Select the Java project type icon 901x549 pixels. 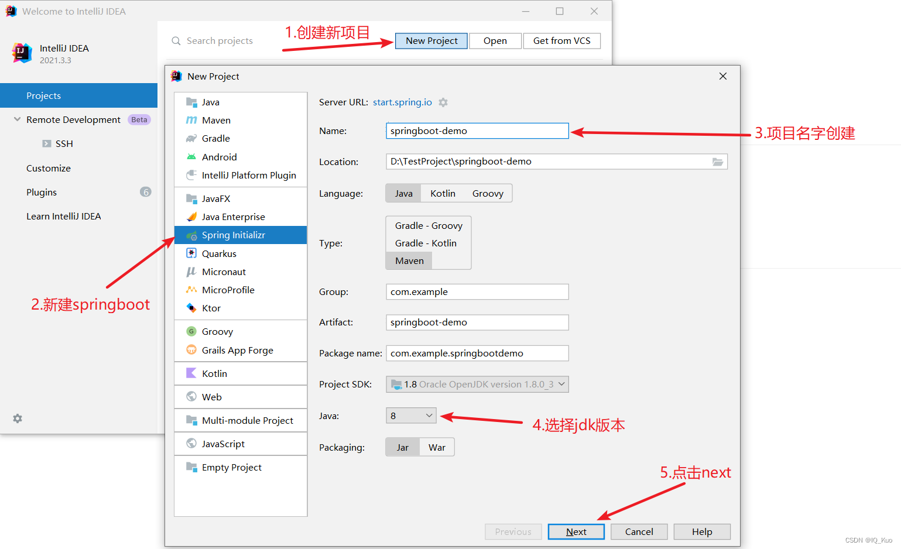[x=191, y=102]
